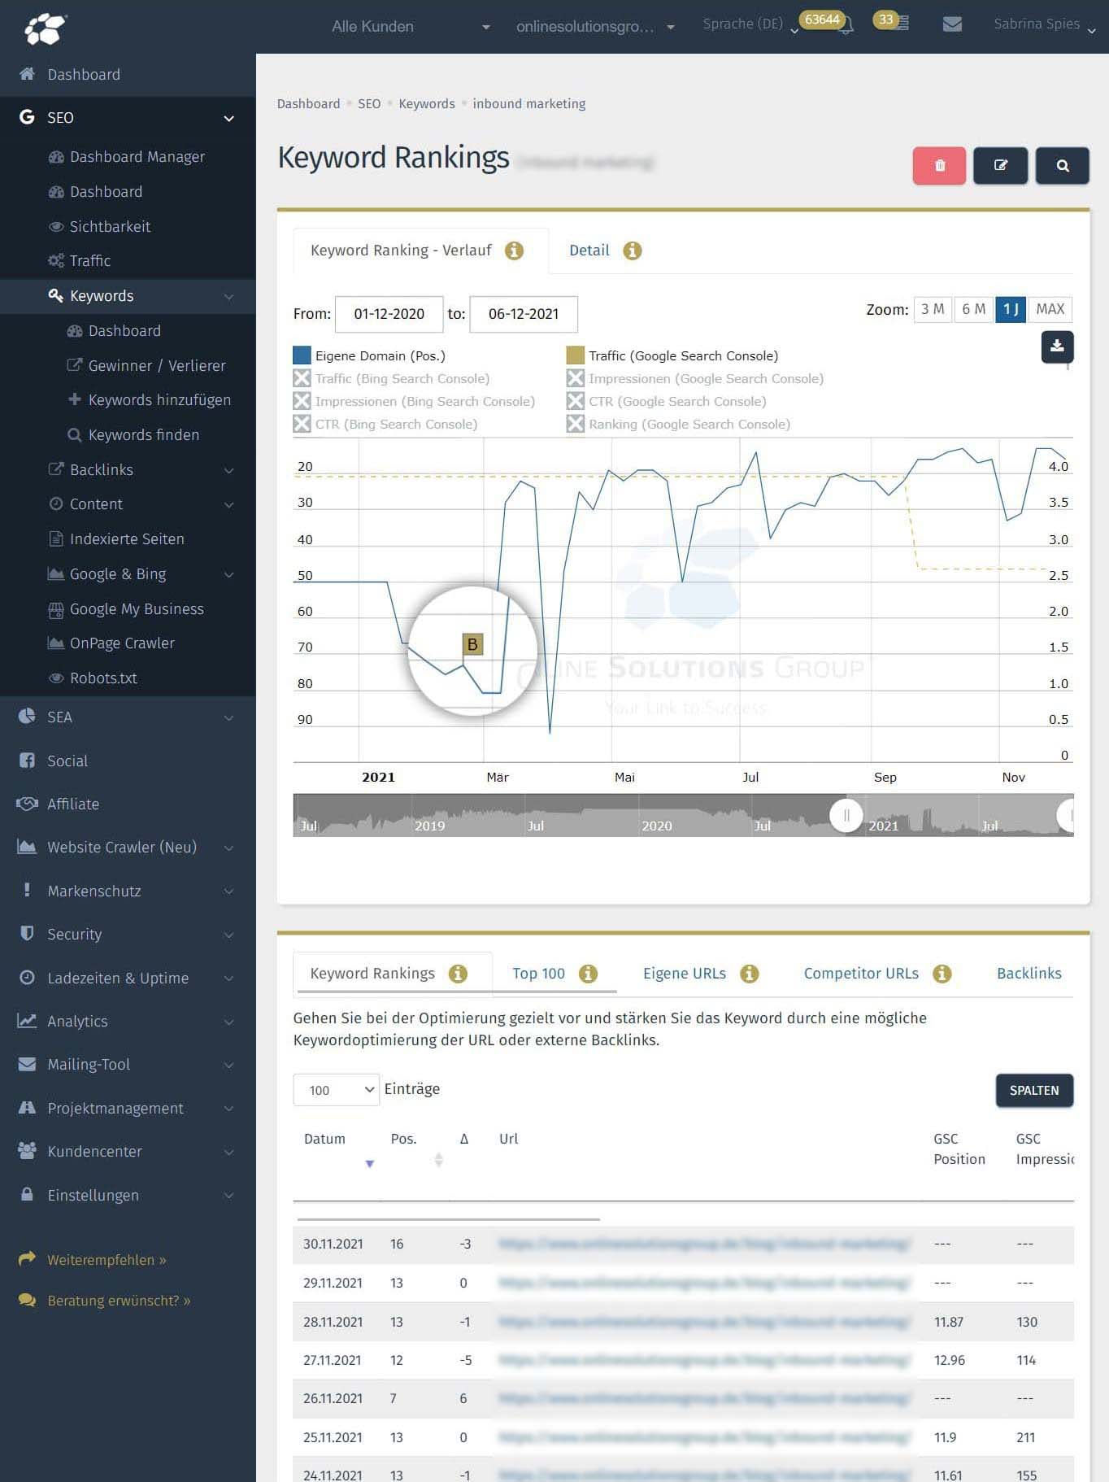Enable CTR (Google Search Console) series

click(x=667, y=401)
